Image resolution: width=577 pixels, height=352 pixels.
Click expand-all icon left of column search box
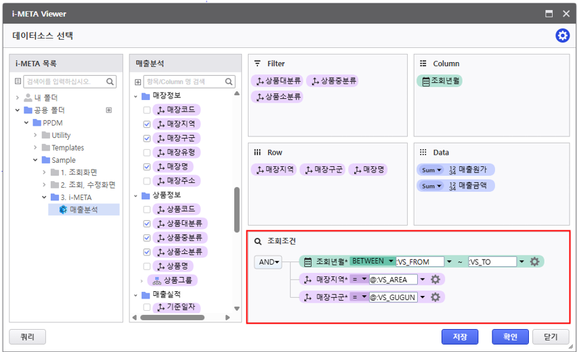point(138,82)
